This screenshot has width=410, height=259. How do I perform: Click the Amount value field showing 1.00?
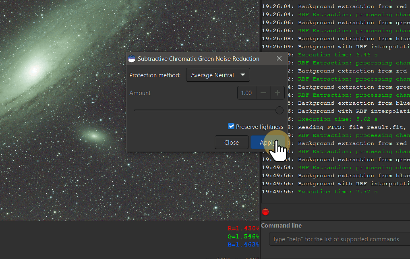246,93
